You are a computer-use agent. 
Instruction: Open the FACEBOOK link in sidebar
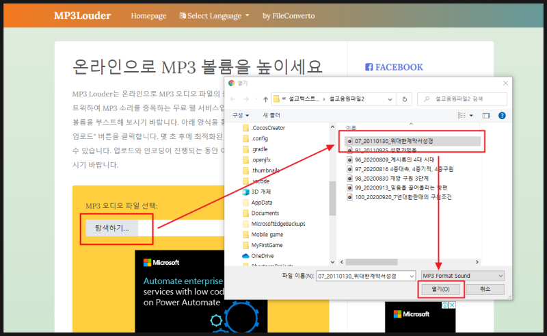pos(394,67)
